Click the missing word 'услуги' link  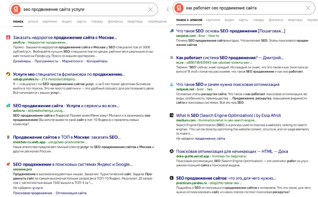tap(37, 188)
